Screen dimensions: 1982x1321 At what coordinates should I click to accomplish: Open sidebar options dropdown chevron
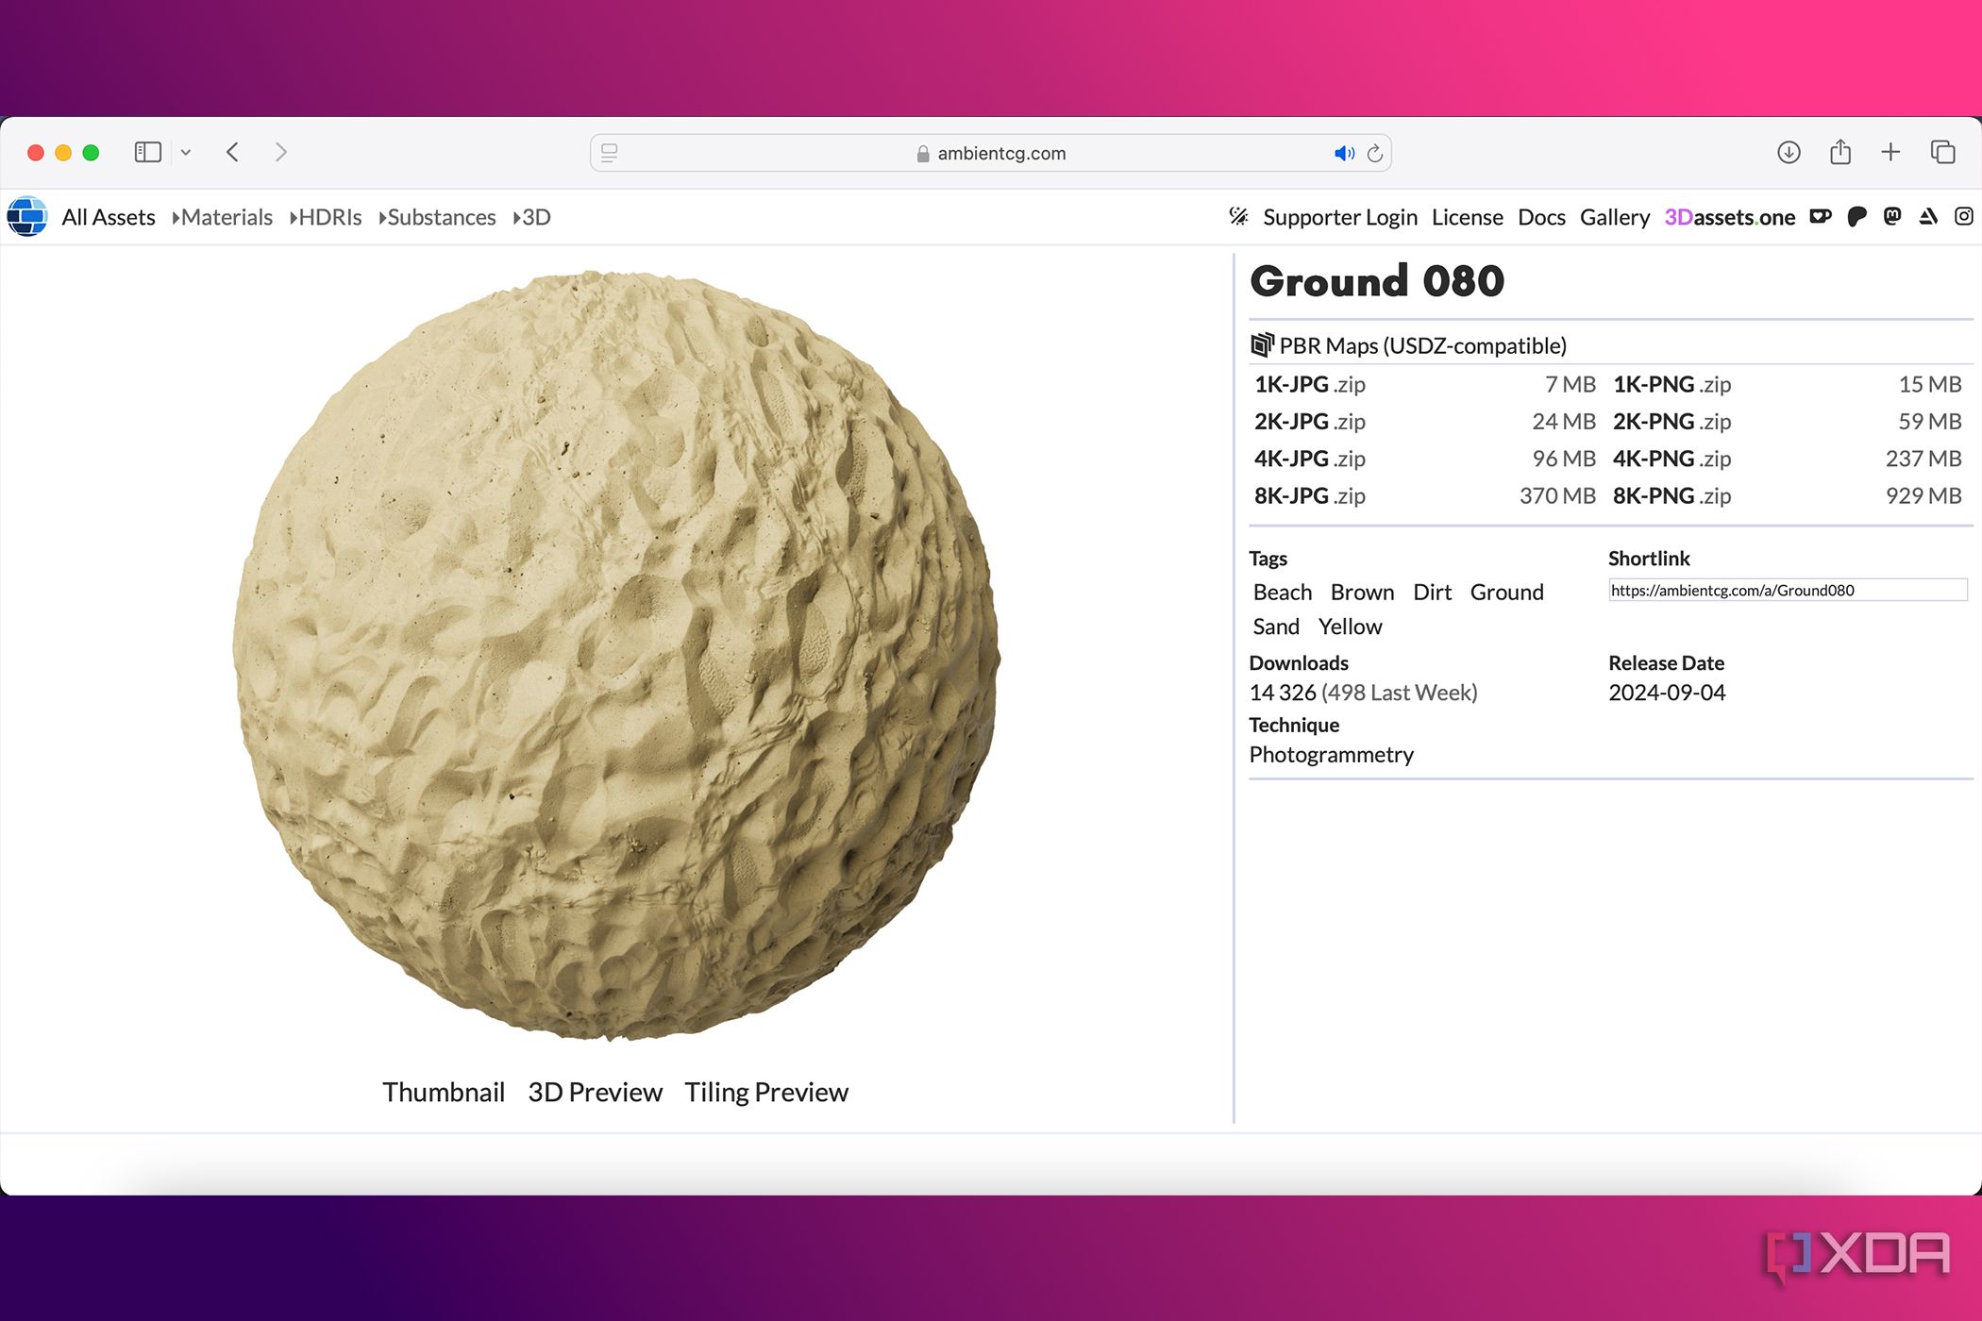[x=186, y=152]
